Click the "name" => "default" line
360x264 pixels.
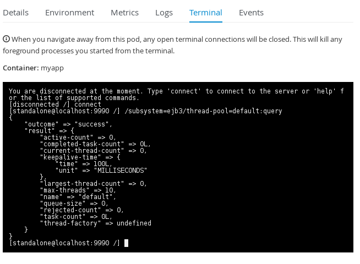78,197
